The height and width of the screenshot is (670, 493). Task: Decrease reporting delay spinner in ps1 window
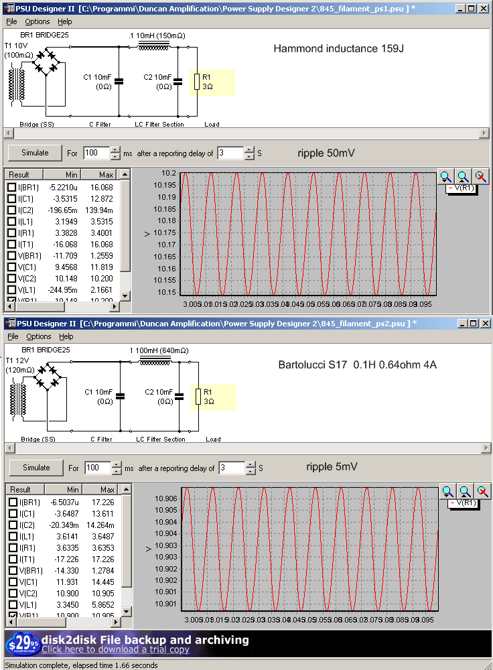[249, 156]
